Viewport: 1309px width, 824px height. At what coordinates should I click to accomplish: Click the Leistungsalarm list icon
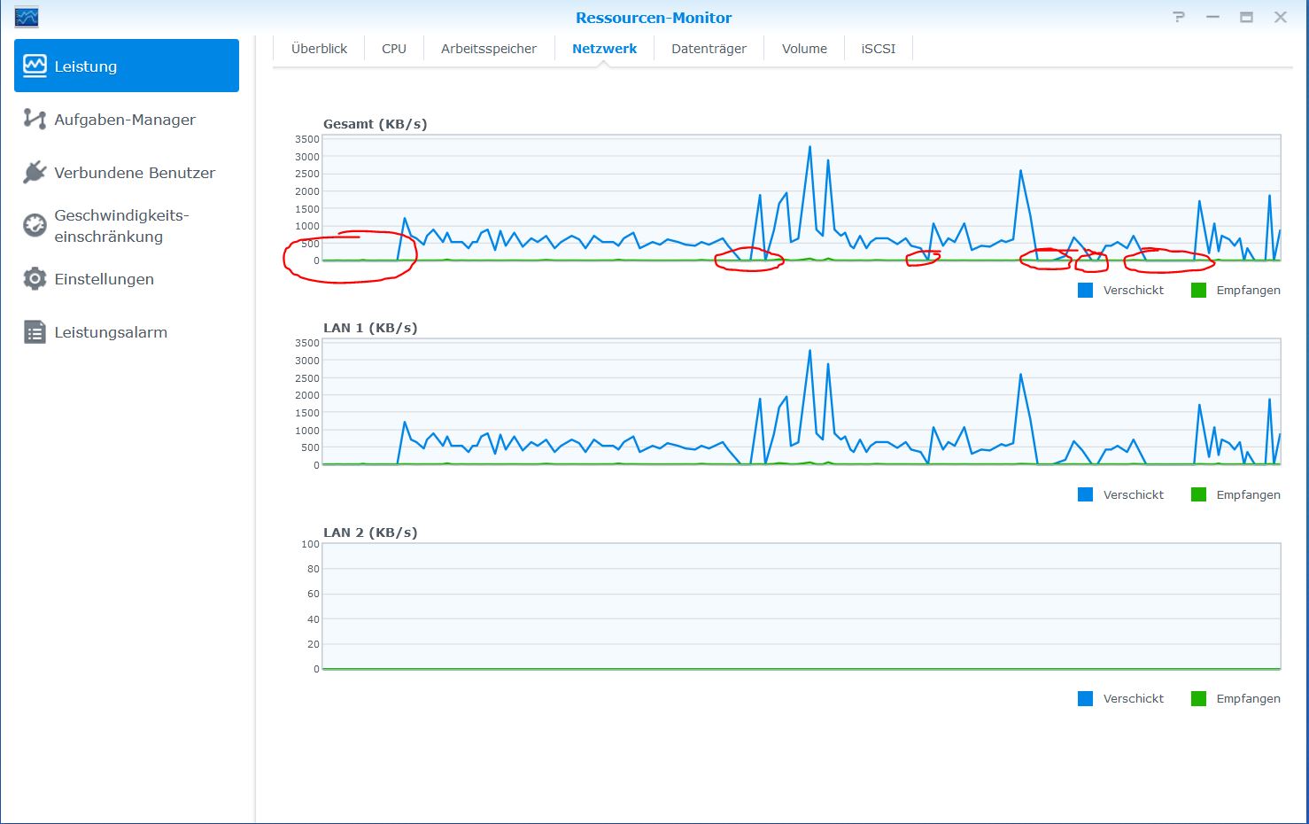(x=35, y=332)
